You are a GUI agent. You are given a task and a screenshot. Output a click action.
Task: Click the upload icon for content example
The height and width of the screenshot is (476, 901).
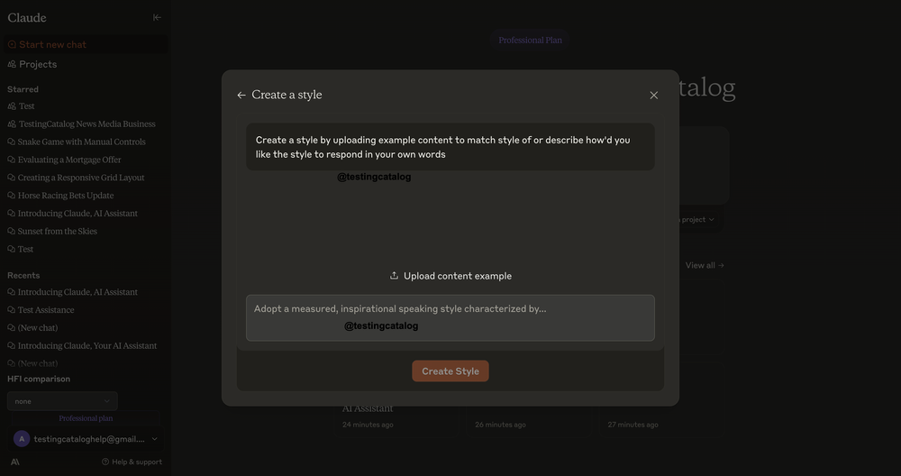(x=394, y=276)
